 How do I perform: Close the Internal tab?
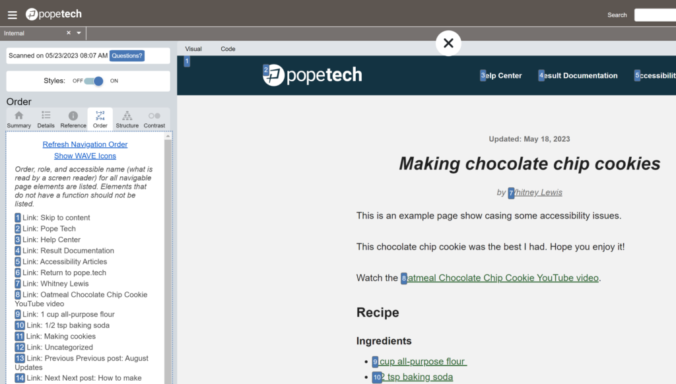tap(69, 33)
